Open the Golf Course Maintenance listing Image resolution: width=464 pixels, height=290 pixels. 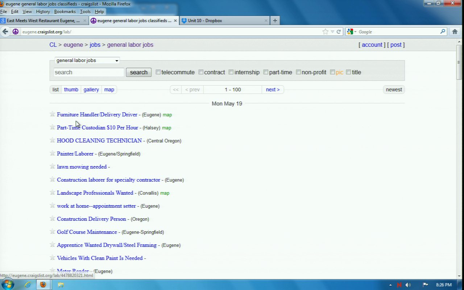coord(87,232)
